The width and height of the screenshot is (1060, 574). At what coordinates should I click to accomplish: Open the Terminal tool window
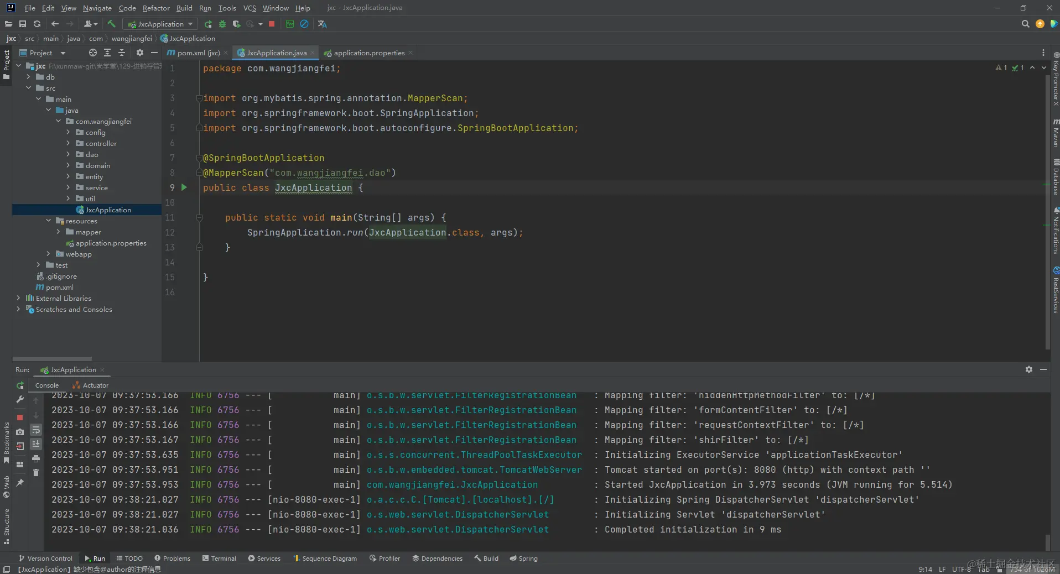coord(219,558)
